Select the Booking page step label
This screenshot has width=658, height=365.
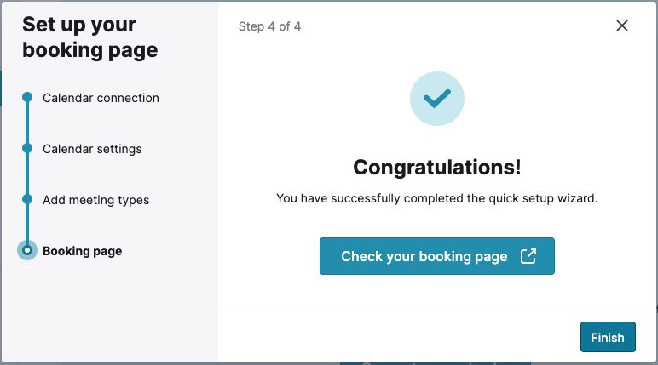pyautogui.click(x=82, y=251)
